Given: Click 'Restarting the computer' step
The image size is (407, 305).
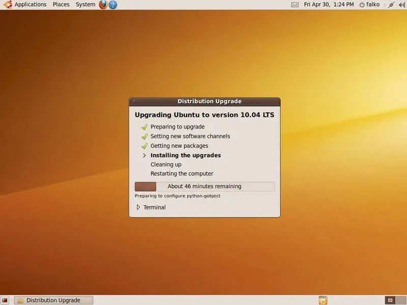Looking at the screenshot, I should (x=182, y=173).
